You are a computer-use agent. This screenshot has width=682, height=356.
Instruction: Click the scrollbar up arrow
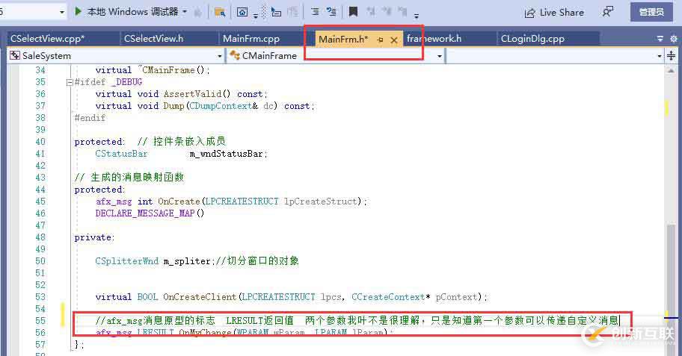671,70
